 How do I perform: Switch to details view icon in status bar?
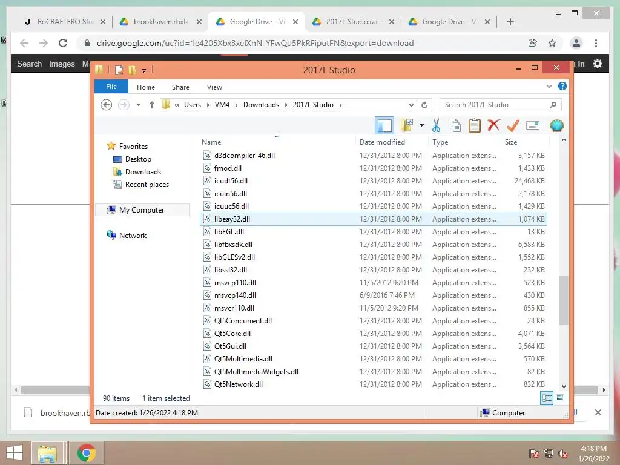click(x=547, y=398)
